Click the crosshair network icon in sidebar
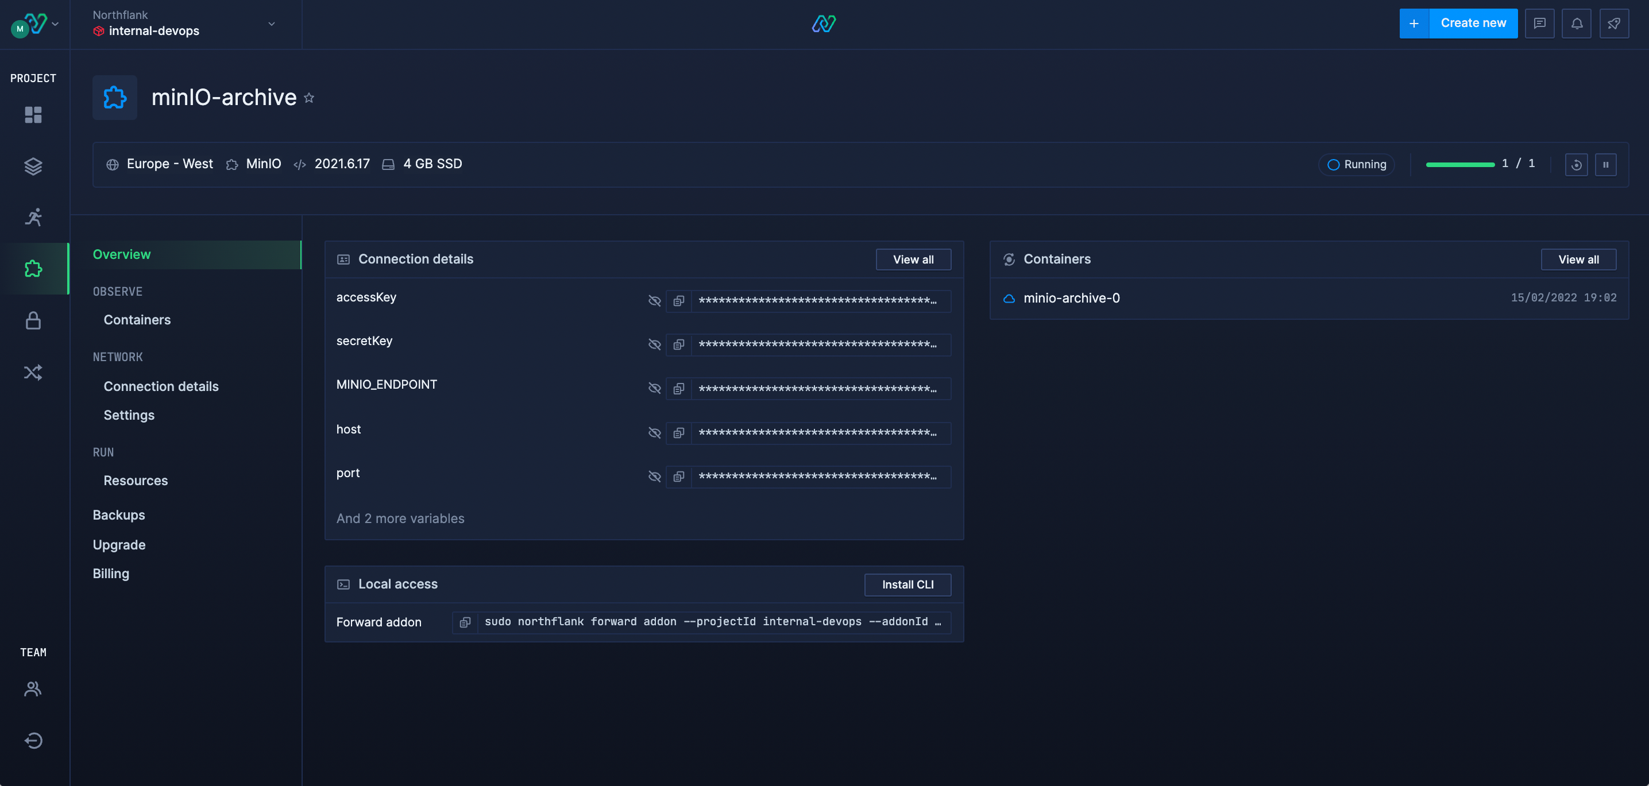1649x786 pixels. pos(33,373)
